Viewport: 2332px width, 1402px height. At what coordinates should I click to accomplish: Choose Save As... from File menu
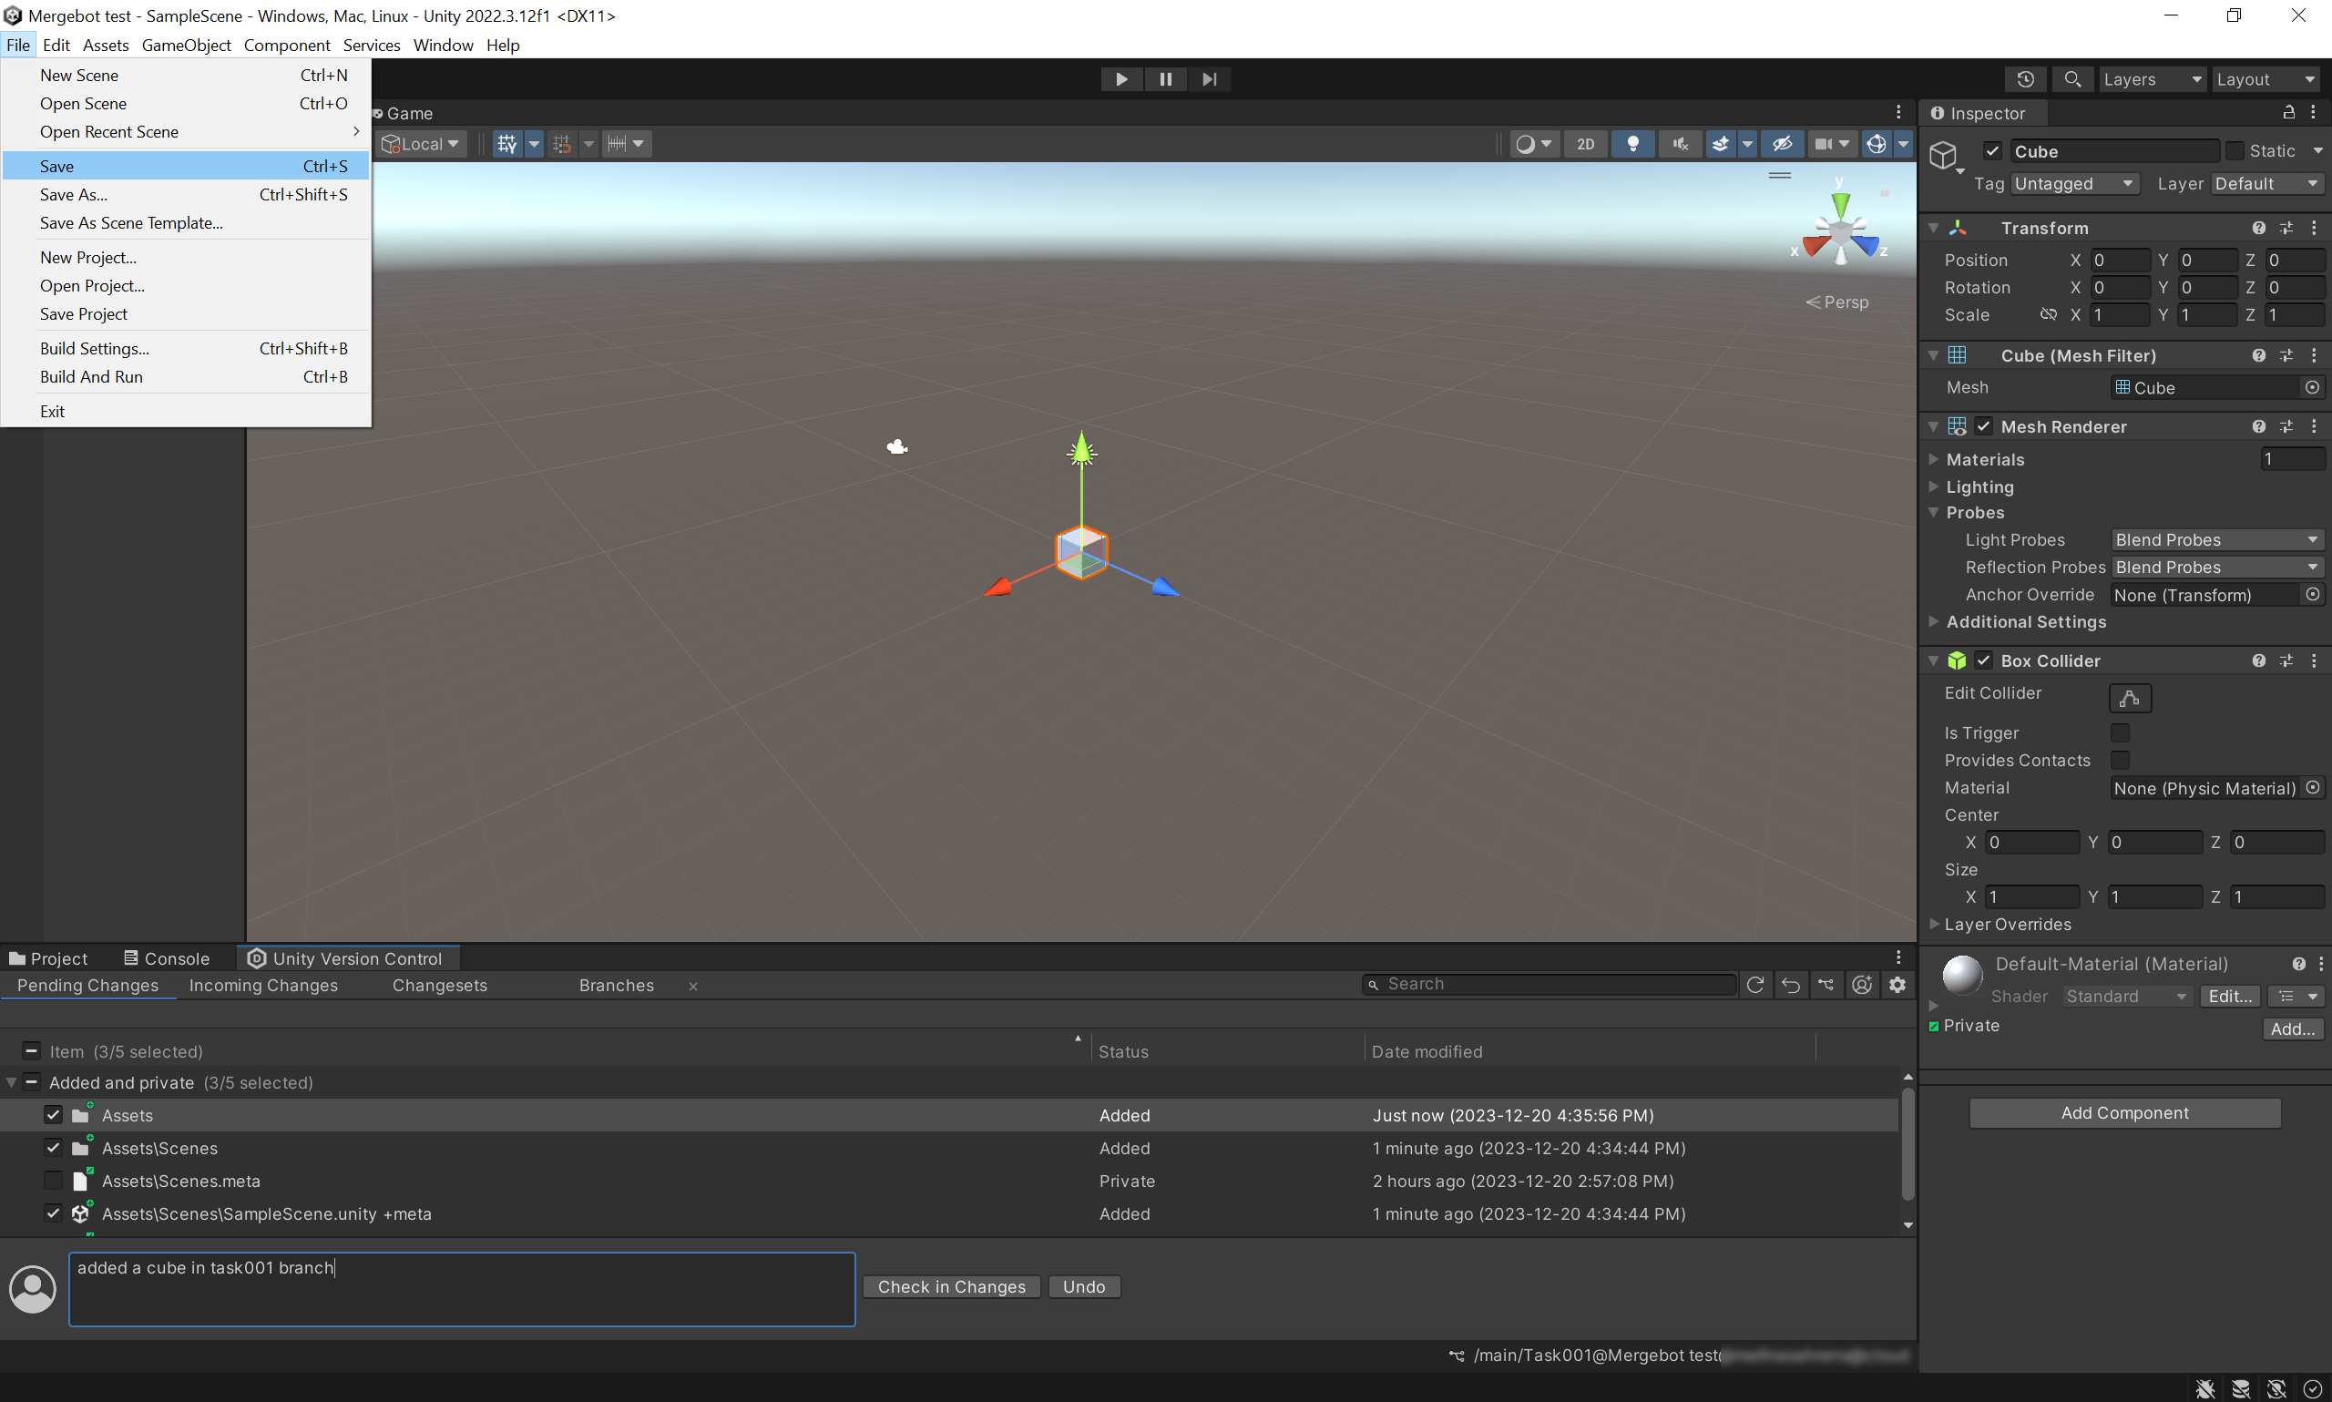click(74, 195)
